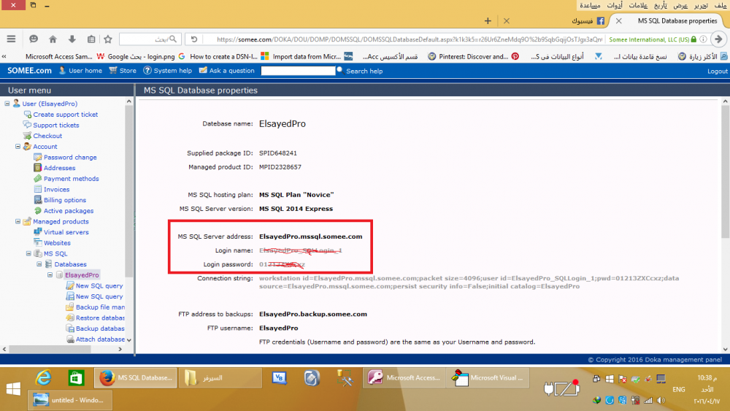Click the smiley chat icon in toolbar
Screen dimensions: 730x411
[x=34, y=39]
